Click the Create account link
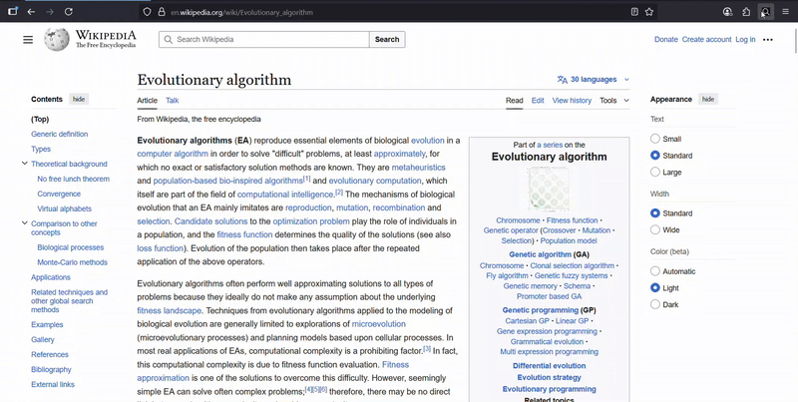Viewport: 798px width, 402px height. coord(706,40)
